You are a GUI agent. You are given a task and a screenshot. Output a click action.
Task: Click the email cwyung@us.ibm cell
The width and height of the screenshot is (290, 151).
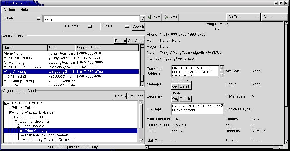click(x=62, y=63)
